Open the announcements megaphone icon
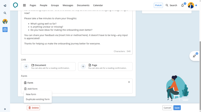This screenshot has width=201, height=112. tap(5, 6)
